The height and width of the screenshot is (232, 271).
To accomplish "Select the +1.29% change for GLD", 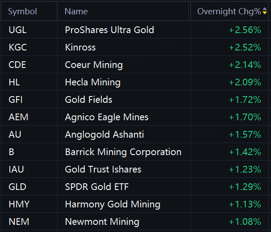I will pyautogui.click(x=245, y=187).
